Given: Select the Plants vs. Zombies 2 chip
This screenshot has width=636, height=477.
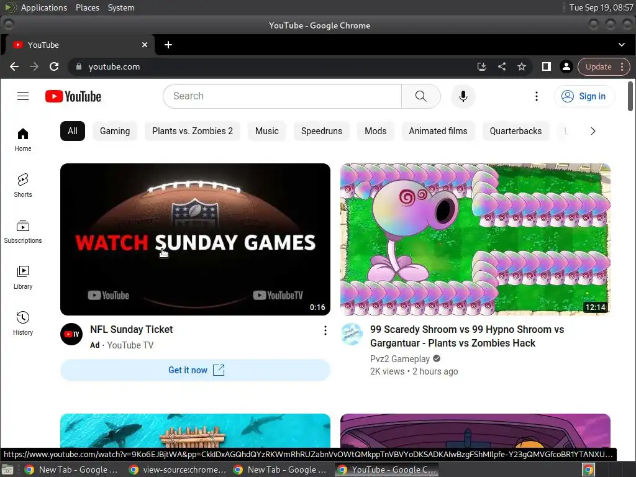Looking at the screenshot, I should click(193, 131).
